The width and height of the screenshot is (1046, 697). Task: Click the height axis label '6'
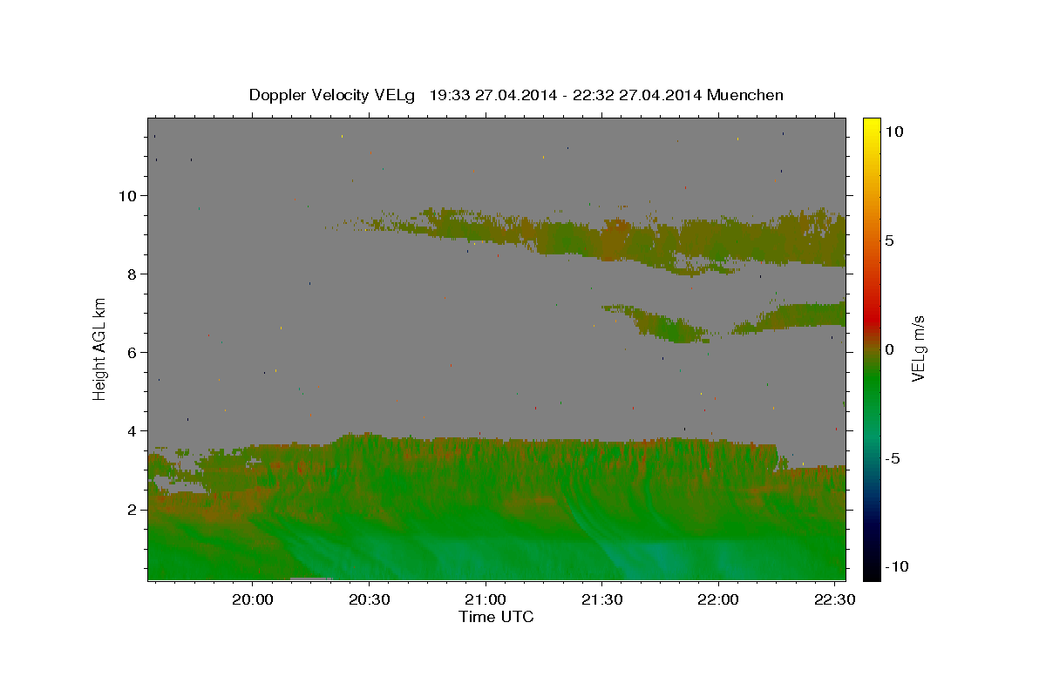pos(132,352)
